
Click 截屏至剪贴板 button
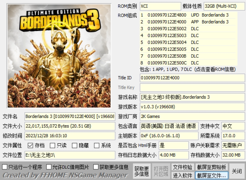point(212,167)
